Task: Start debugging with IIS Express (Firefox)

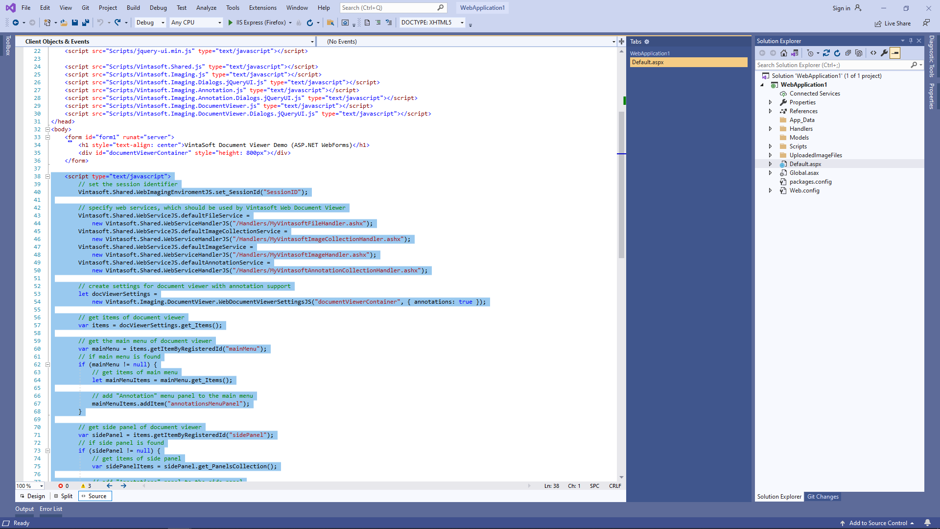Action: point(231,23)
